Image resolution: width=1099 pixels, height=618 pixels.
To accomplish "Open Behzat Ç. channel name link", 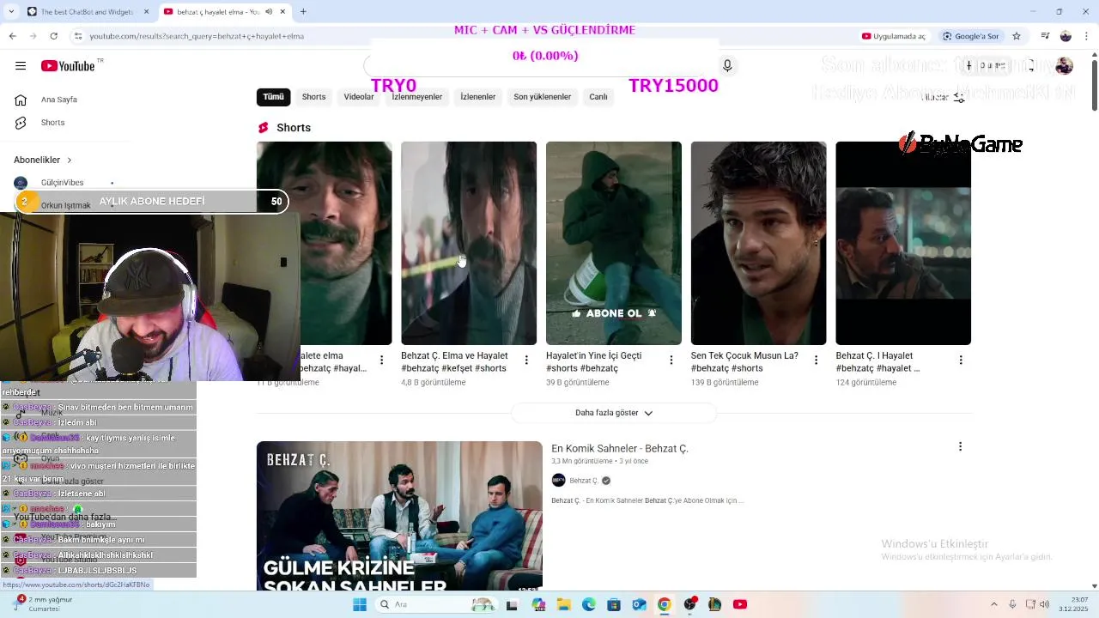I will click(x=583, y=481).
